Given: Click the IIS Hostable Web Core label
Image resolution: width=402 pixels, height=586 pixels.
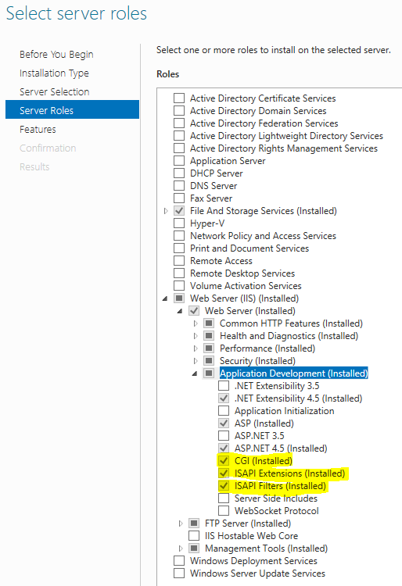Looking at the screenshot, I should (x=251, y=536).
